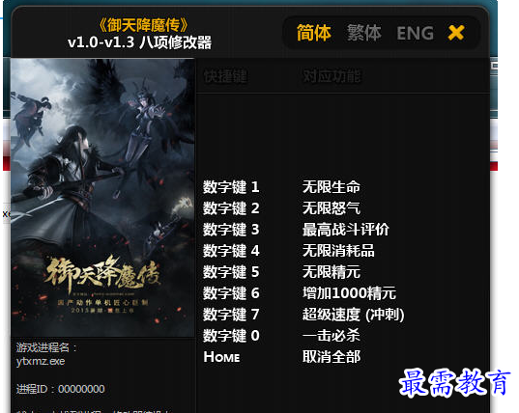Viewport: 519px width, 413px height.
Task: Select 无限怒气 cheat option
Action: (x=332, y=208)
